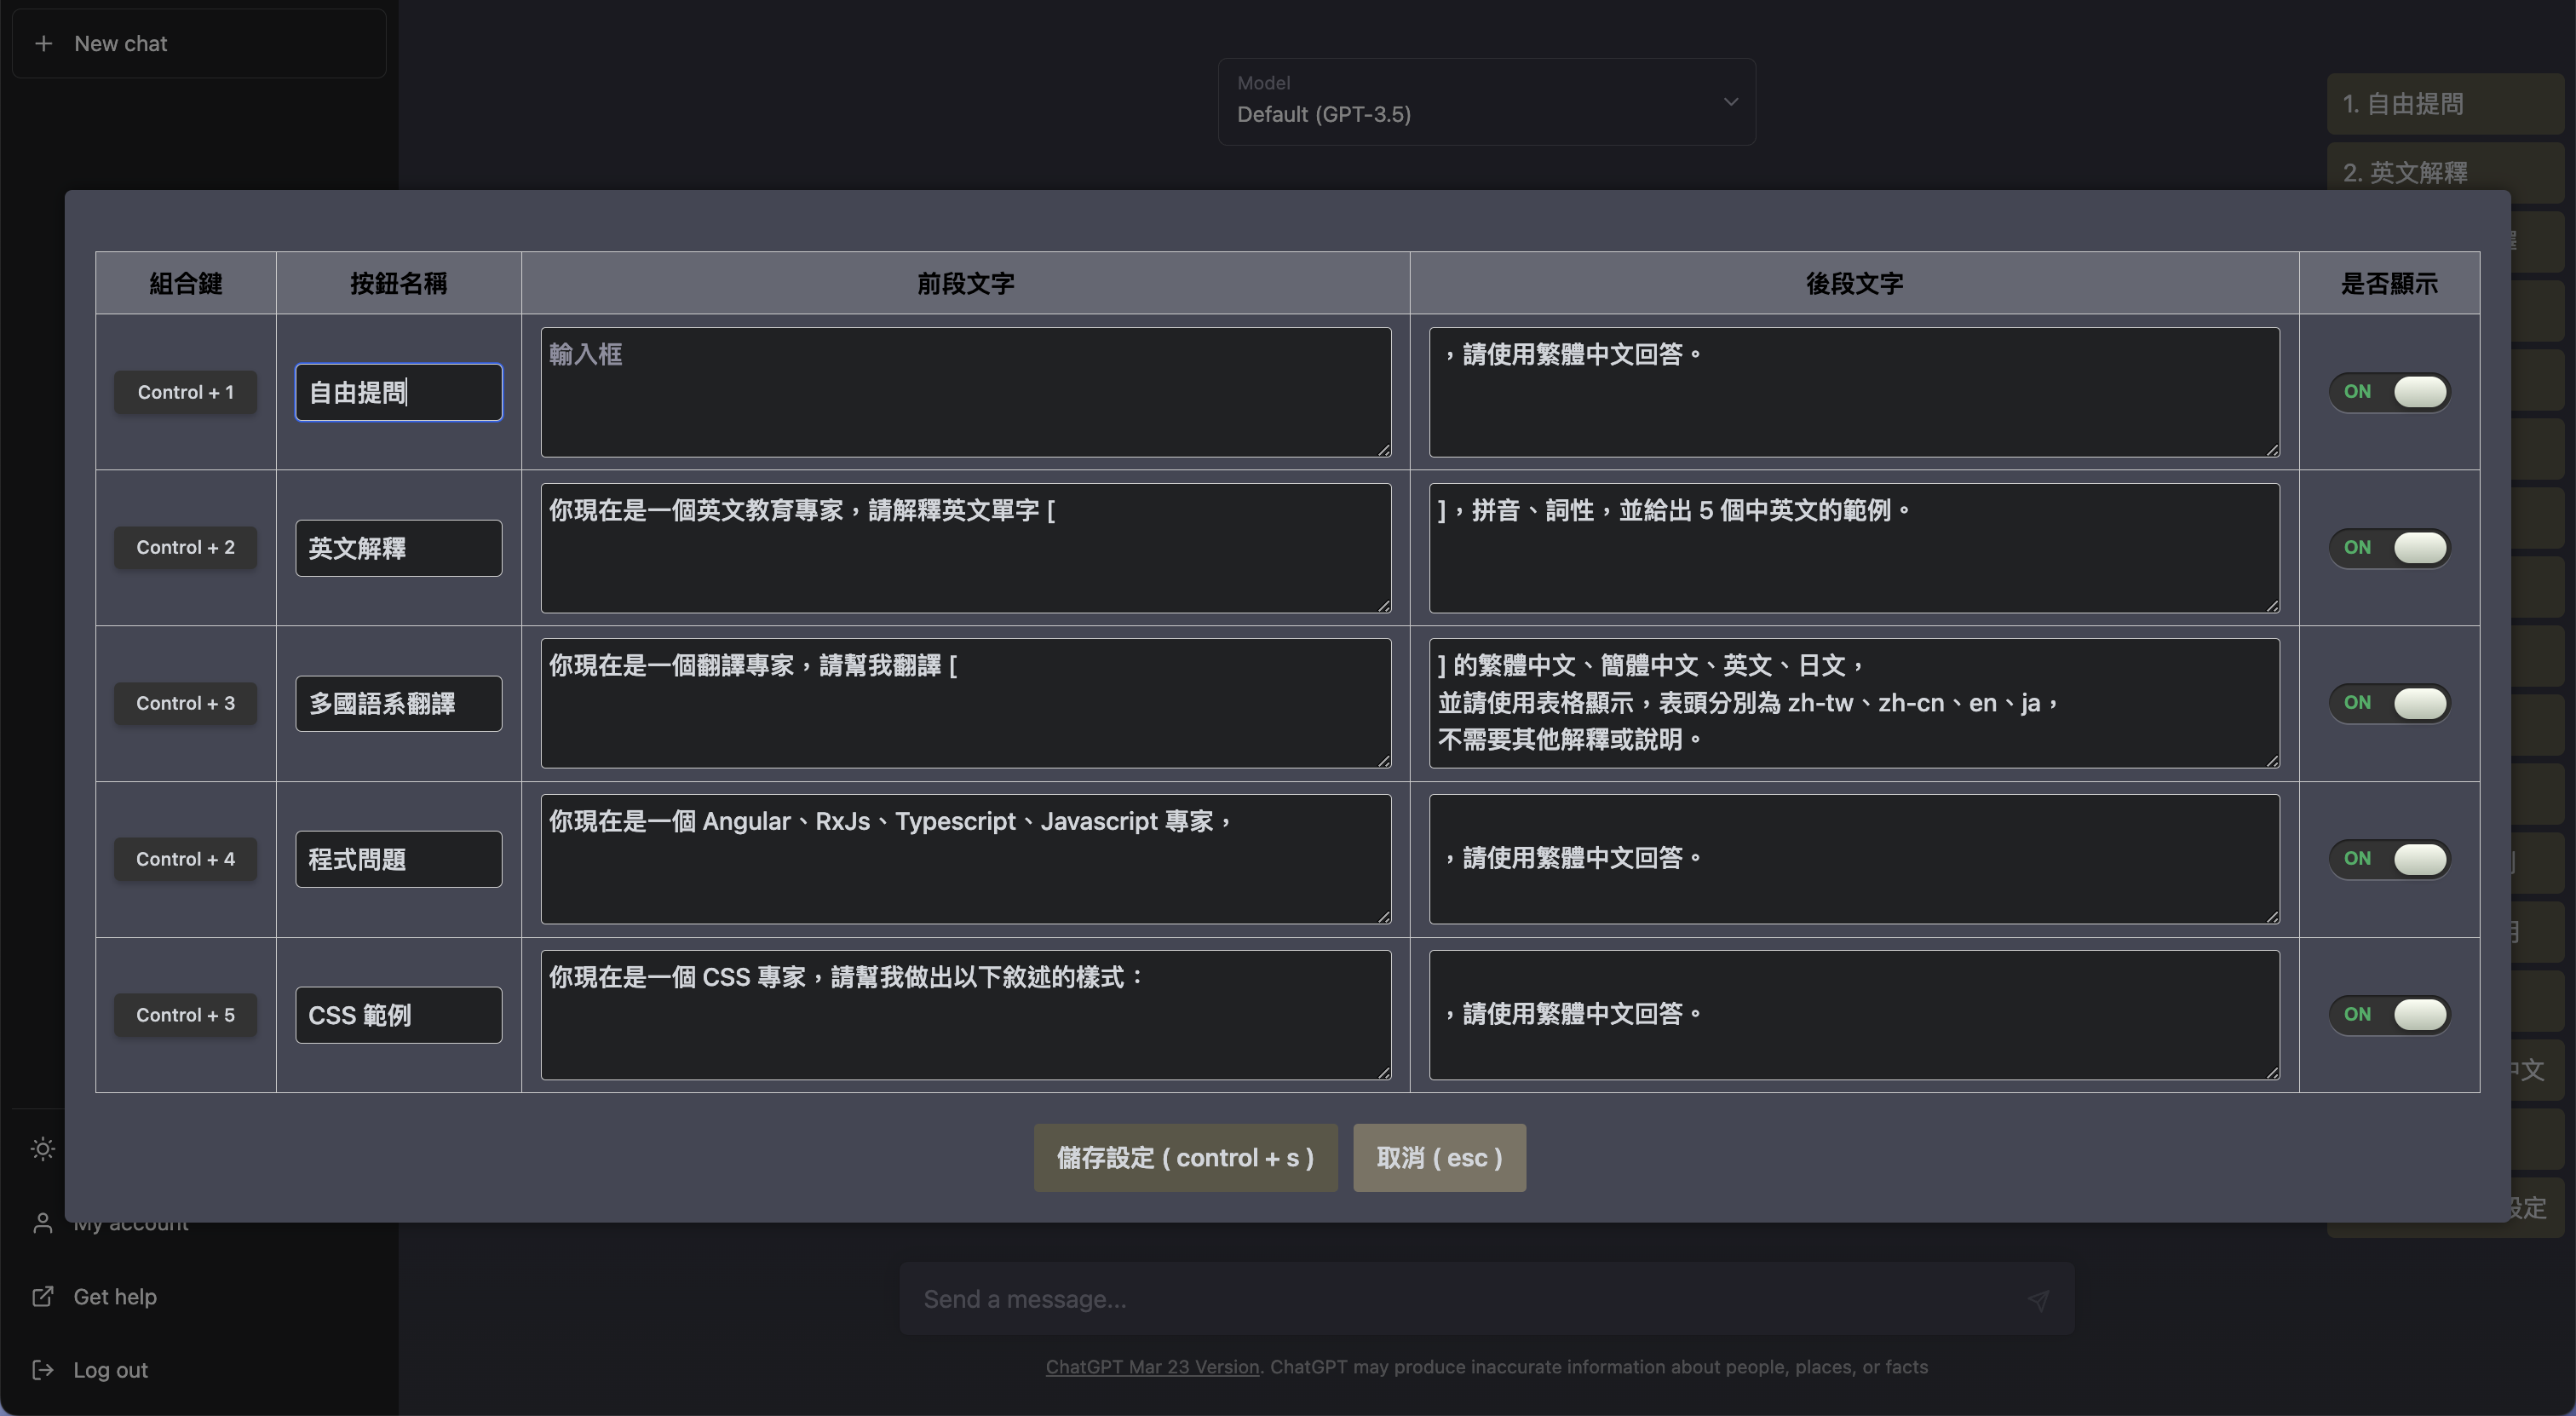Click the Log out arrow icon

[42, 1370]
